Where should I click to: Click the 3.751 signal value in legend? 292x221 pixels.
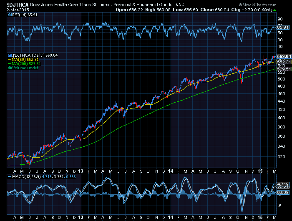pyautogui.click(x=59, y=177)
